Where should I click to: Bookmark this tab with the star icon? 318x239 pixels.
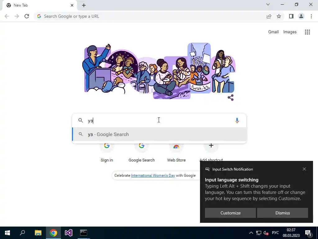pyautogui.click(x=279, y=16)
